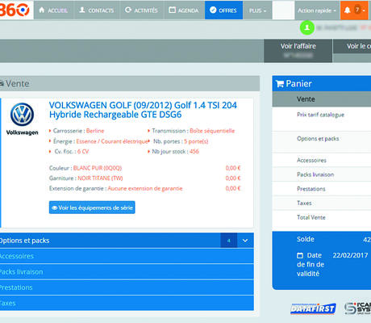Click the Prestations row in Panier
The image size is (371, 323).
tap(322, 189)
